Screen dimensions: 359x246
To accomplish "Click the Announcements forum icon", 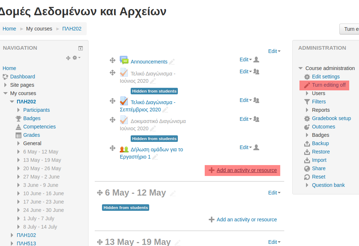I will coord(124,61).
